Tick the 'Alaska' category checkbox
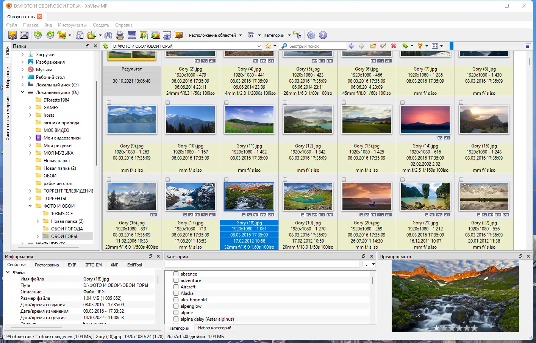This screenshot has height=343, width=536. [176, 293]
